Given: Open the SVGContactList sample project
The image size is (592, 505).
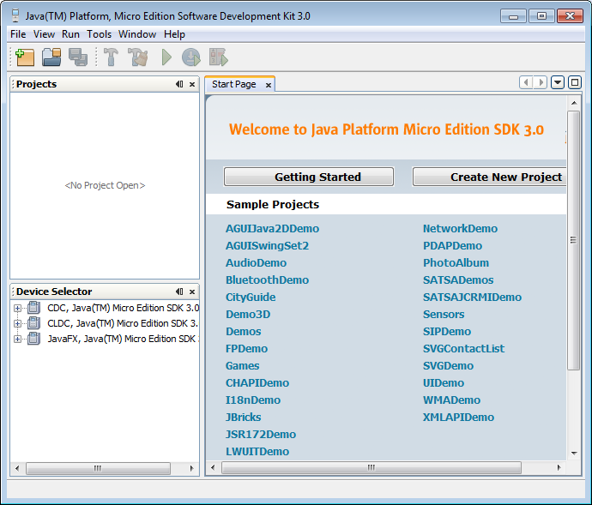Looking at the screenshot, I should pos(463,349).
